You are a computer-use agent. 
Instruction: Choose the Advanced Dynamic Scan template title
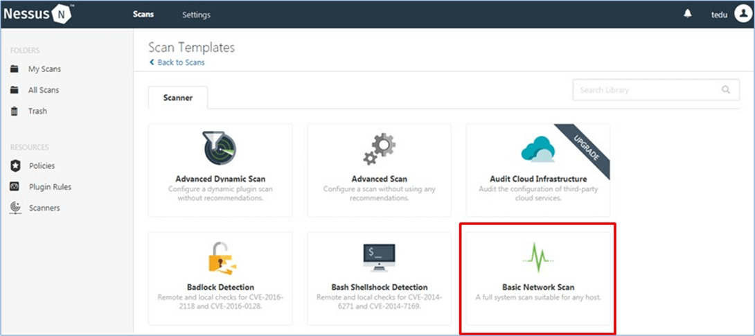[220, 179]
